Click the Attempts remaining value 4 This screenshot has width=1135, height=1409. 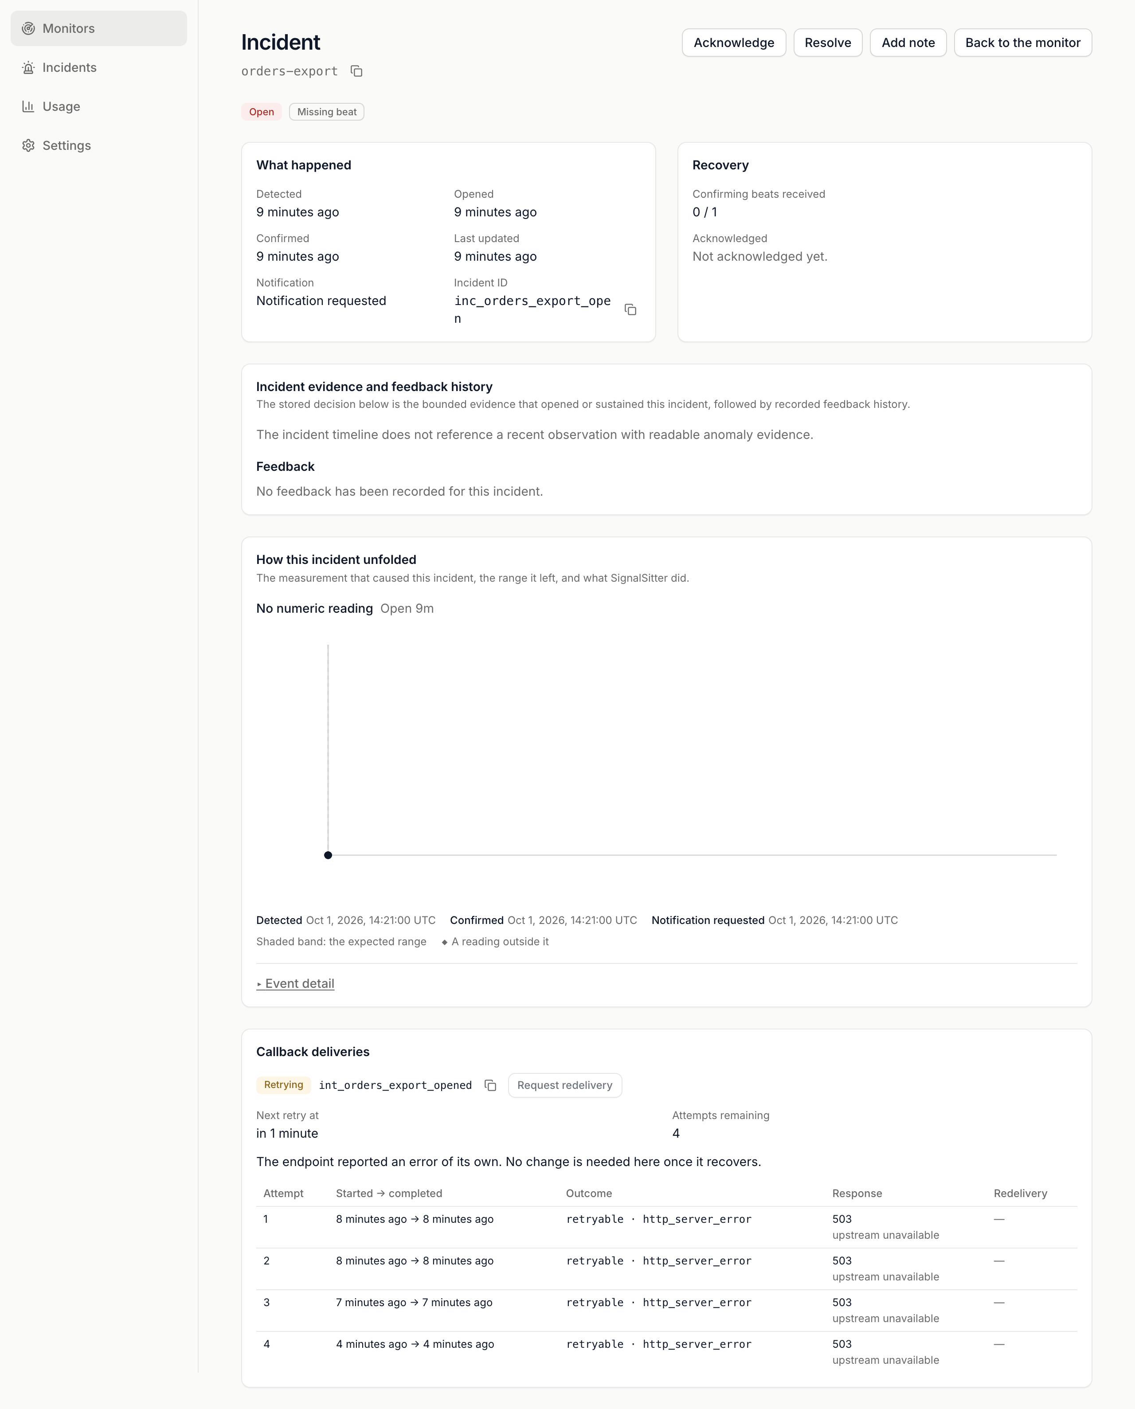676,1133
